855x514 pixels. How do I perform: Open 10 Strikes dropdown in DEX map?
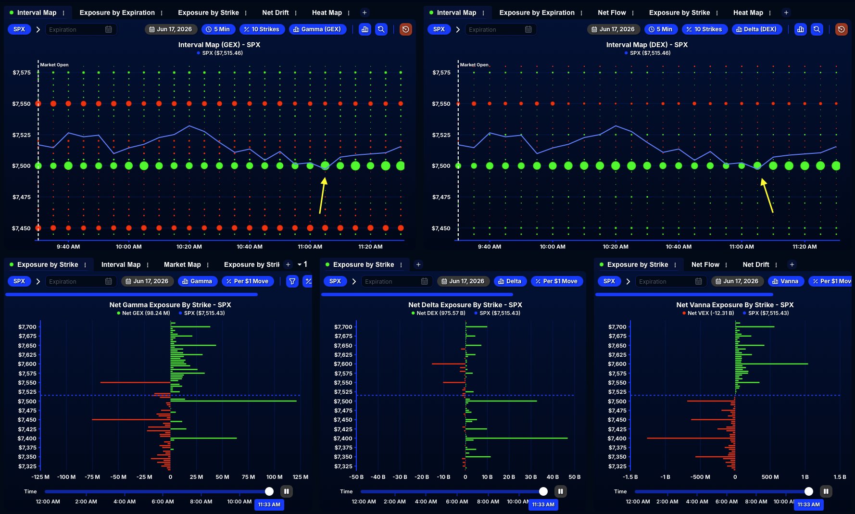coord(704,29)
